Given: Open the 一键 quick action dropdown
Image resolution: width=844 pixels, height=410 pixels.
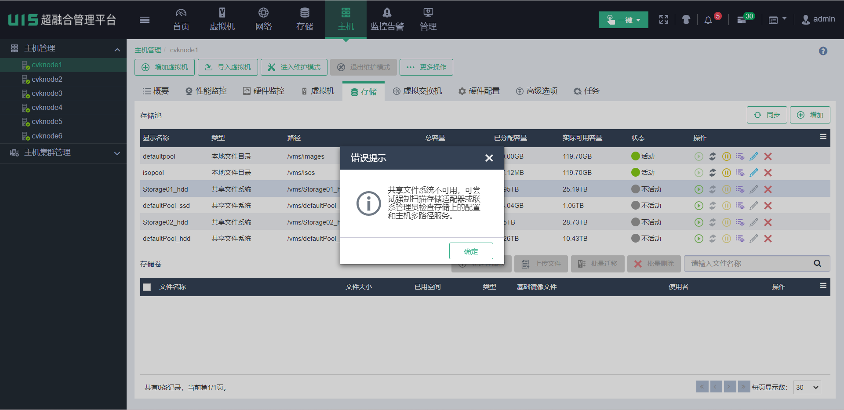Looking at the screenshot, I should tap(623, 20).
